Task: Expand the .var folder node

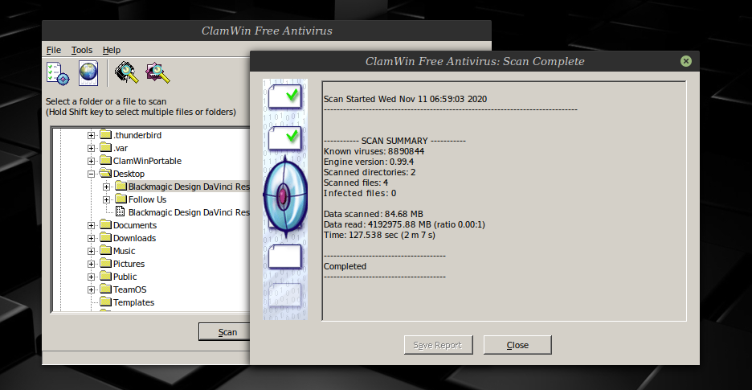Action: point(91,149)
